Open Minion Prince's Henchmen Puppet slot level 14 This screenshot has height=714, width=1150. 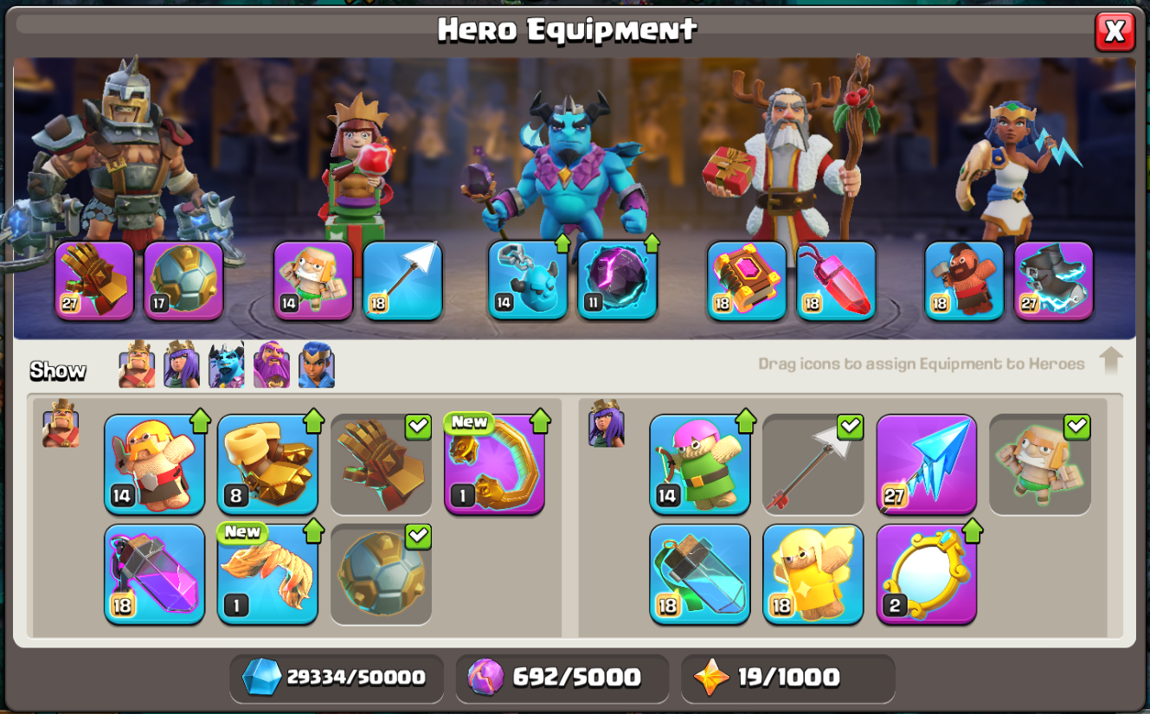528,280
